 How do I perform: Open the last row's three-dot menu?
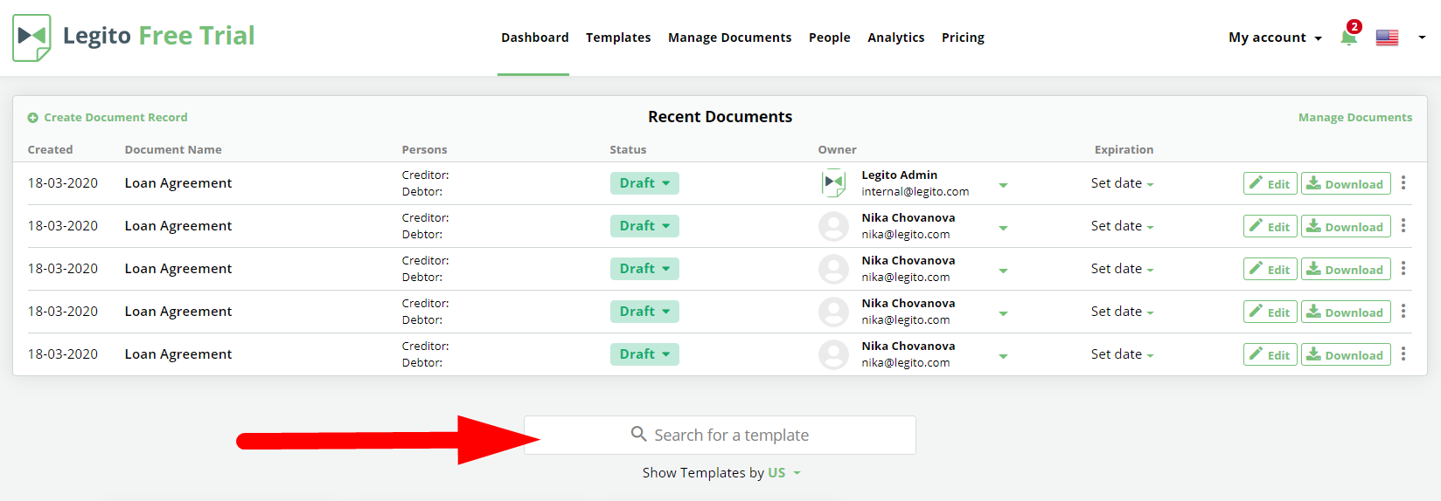(1403, 353)
